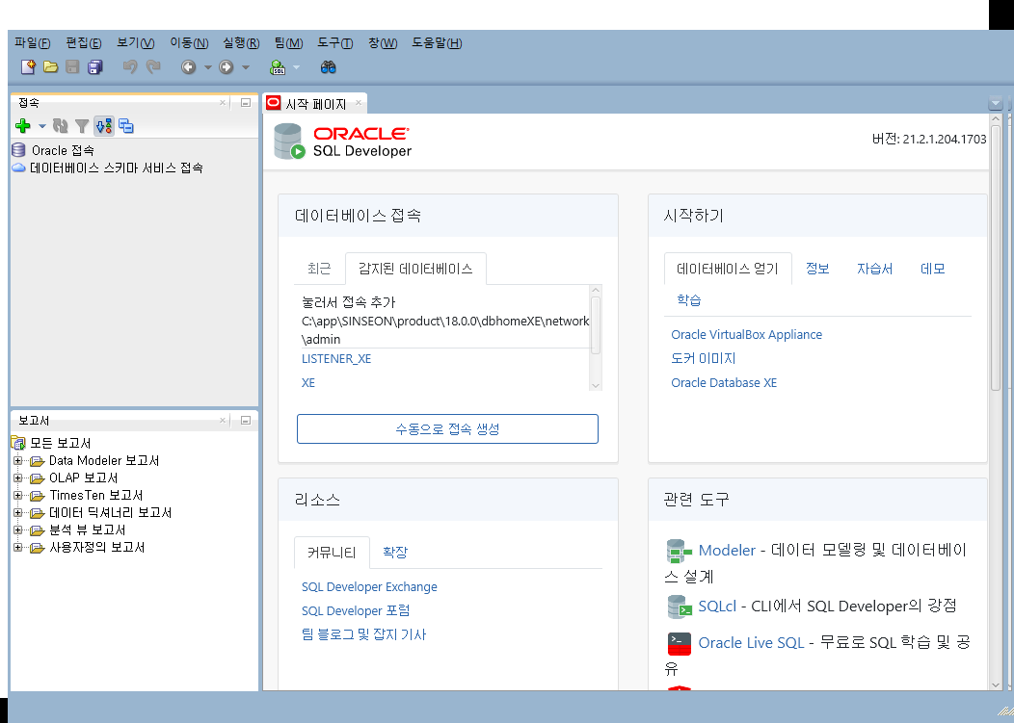Open the 편집 menu
1014x723 pixels.
pyautogui.click(x=84, y=43)
